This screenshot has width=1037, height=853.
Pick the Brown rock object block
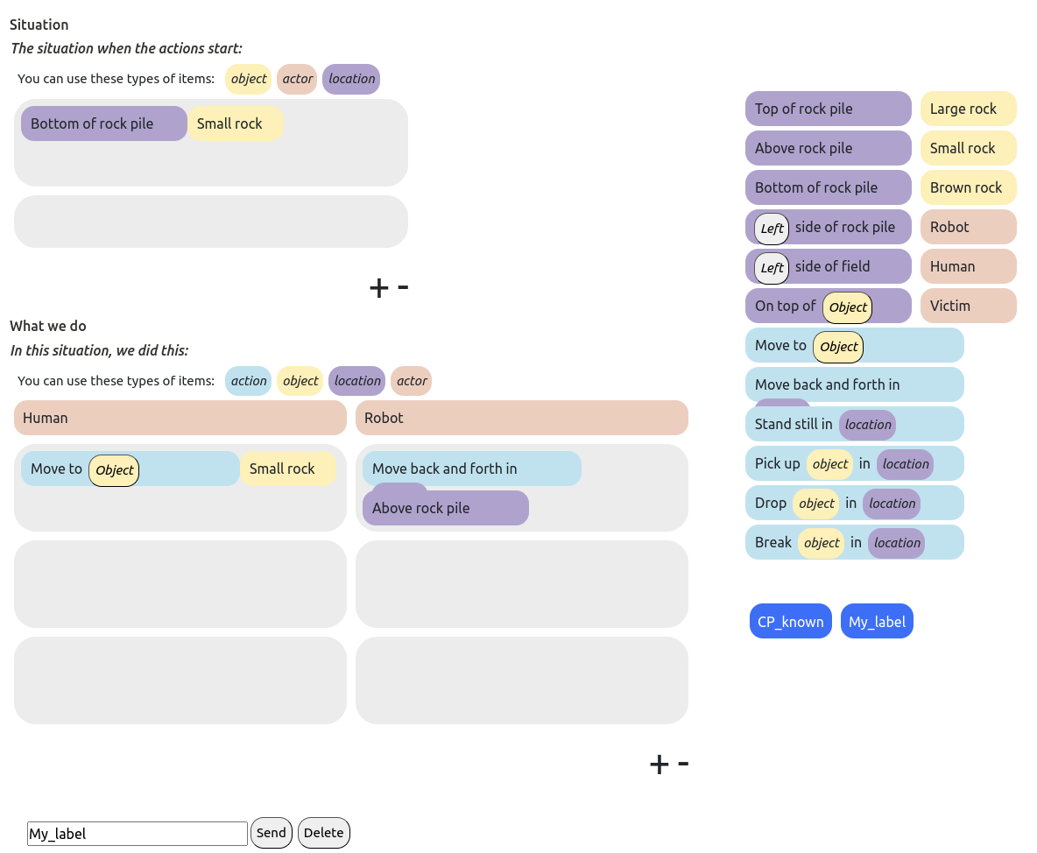pos(968,187)
